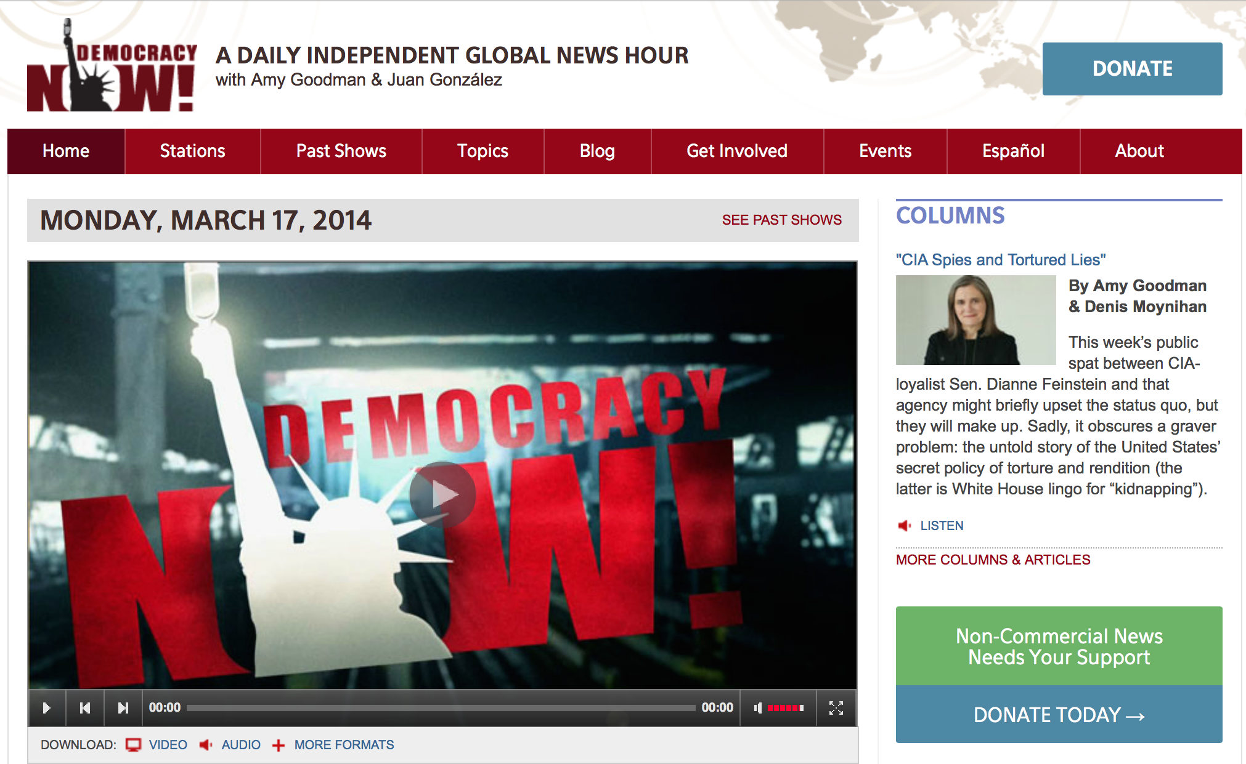The image size is (1246, 764).
Task: Open MORE COLUMNS & ARTICLES link
Action: (x=993, y=560)
